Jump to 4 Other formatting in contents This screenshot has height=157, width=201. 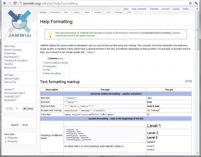click(52, 74)
